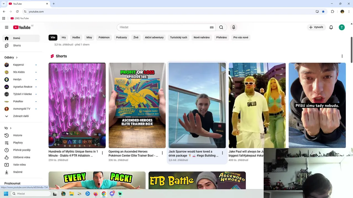Open the on-screen keyboard in the search box
The height and width of the screenshot is (198, 353).
(212, 27)
